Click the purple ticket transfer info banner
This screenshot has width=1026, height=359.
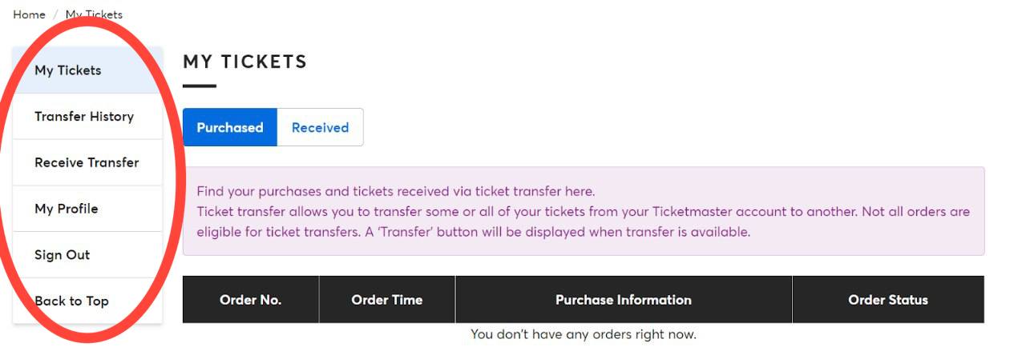[584, 211]
